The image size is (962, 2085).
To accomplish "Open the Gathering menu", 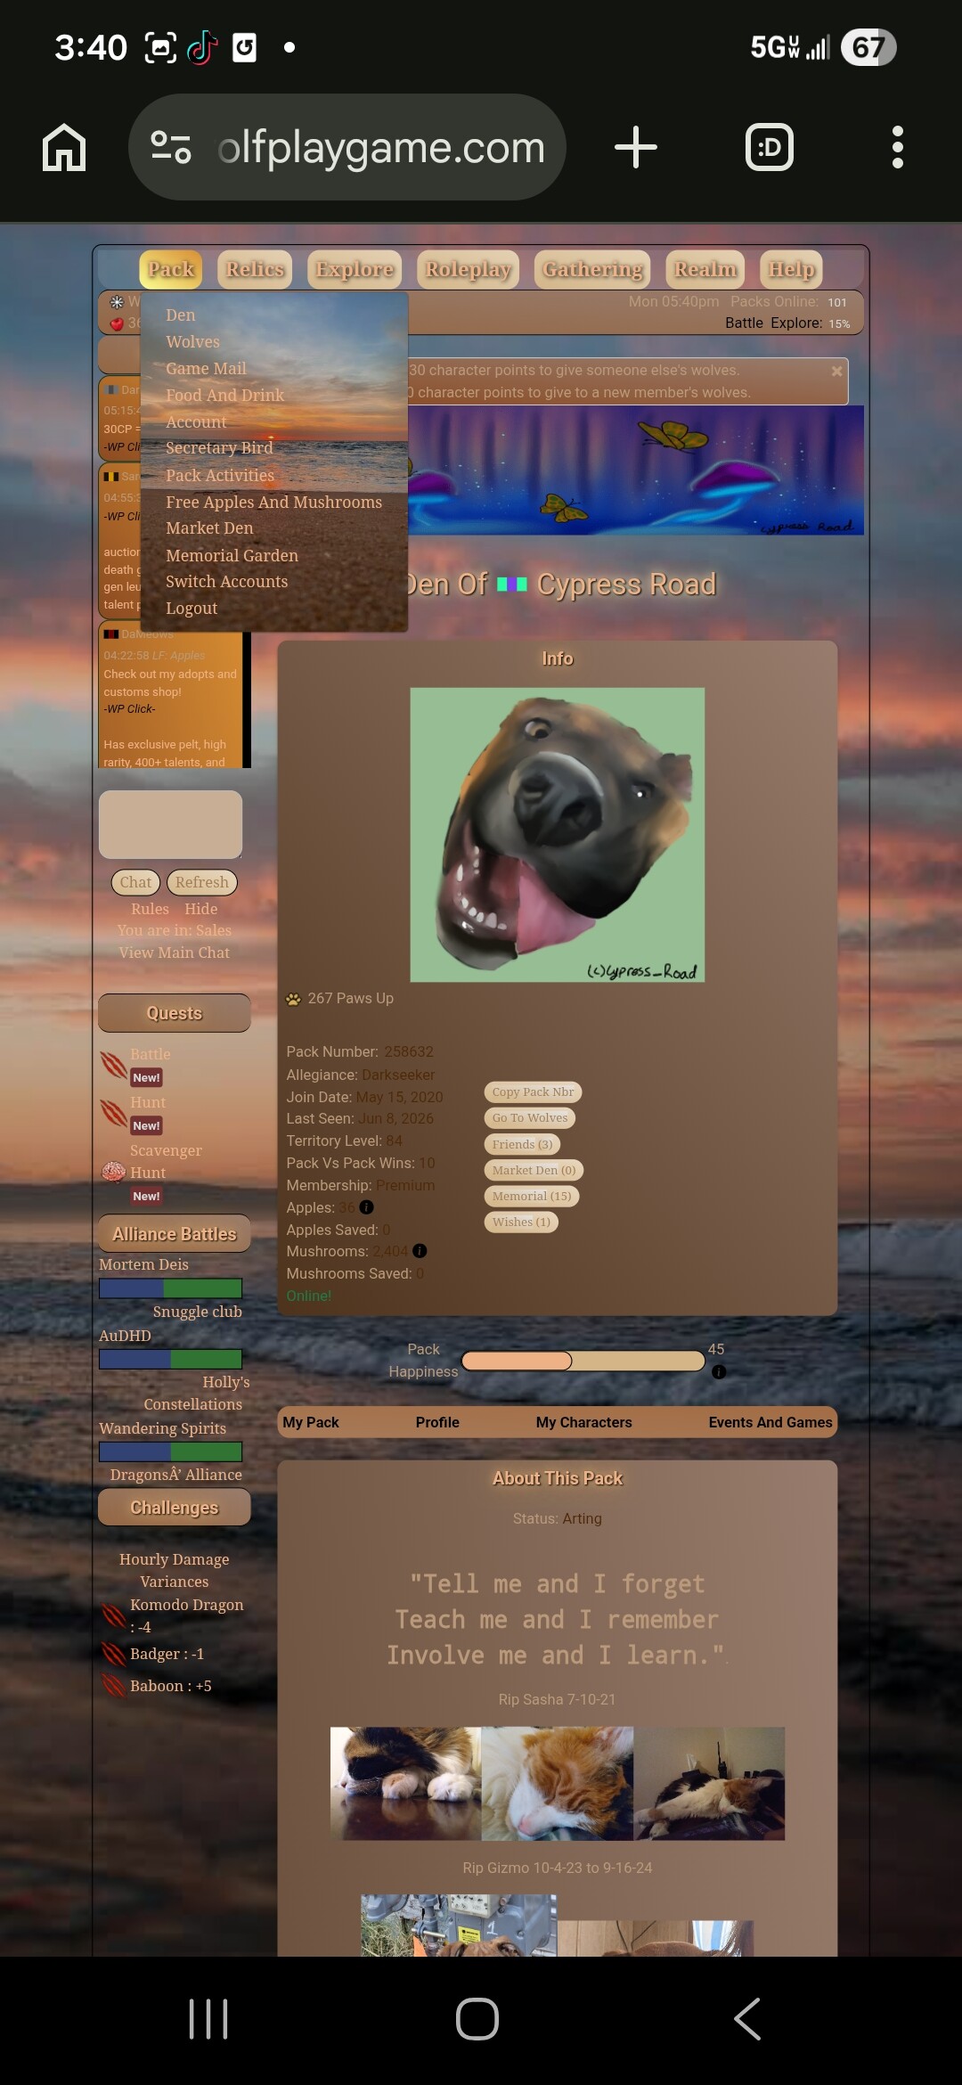I will coord(592,269).
